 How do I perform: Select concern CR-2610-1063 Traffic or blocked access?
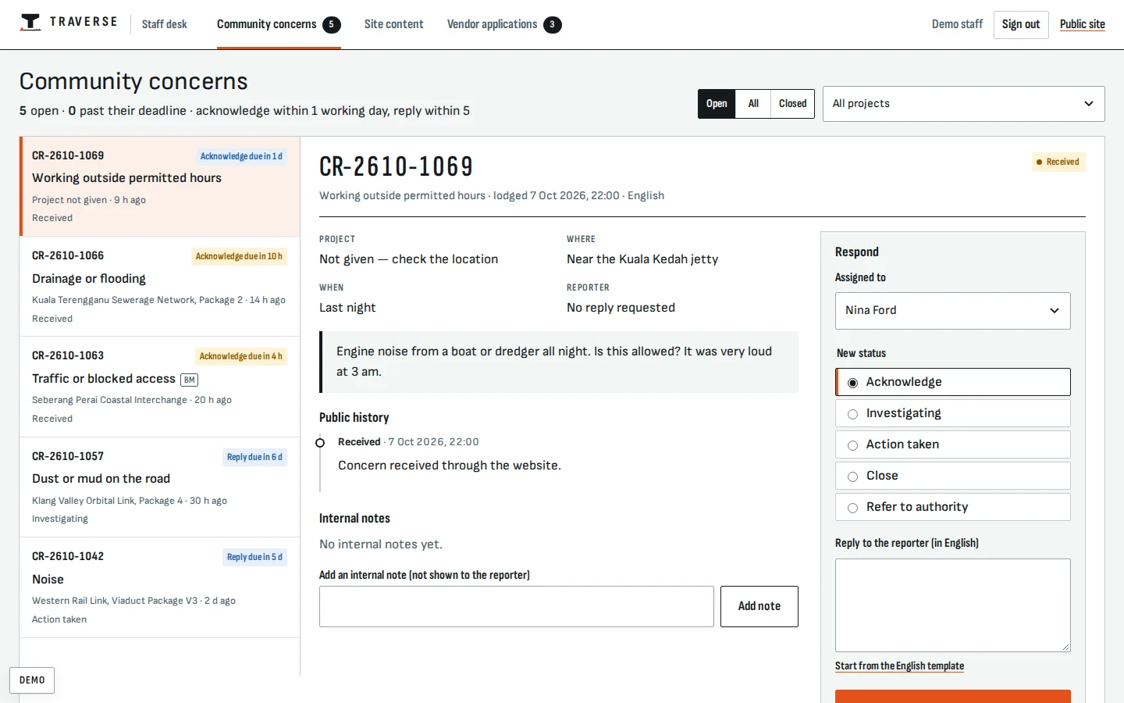tap(160, 387)
